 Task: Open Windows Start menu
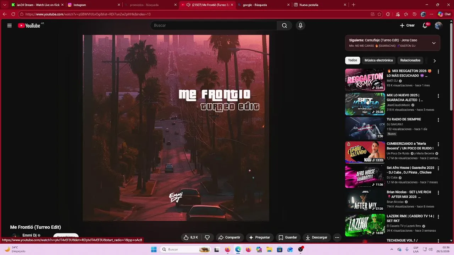[x=154, y=249]
